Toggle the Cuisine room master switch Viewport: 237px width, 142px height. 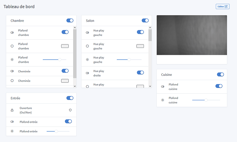click(221, 74)
